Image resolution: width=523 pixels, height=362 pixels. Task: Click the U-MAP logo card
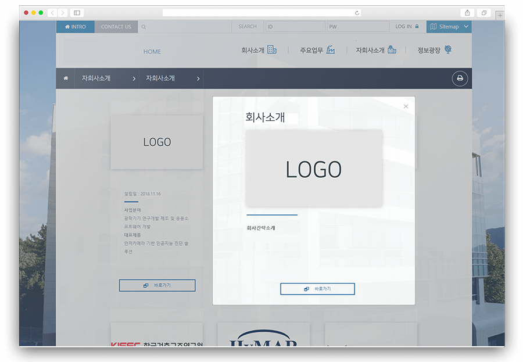click(x=263, y=334)
